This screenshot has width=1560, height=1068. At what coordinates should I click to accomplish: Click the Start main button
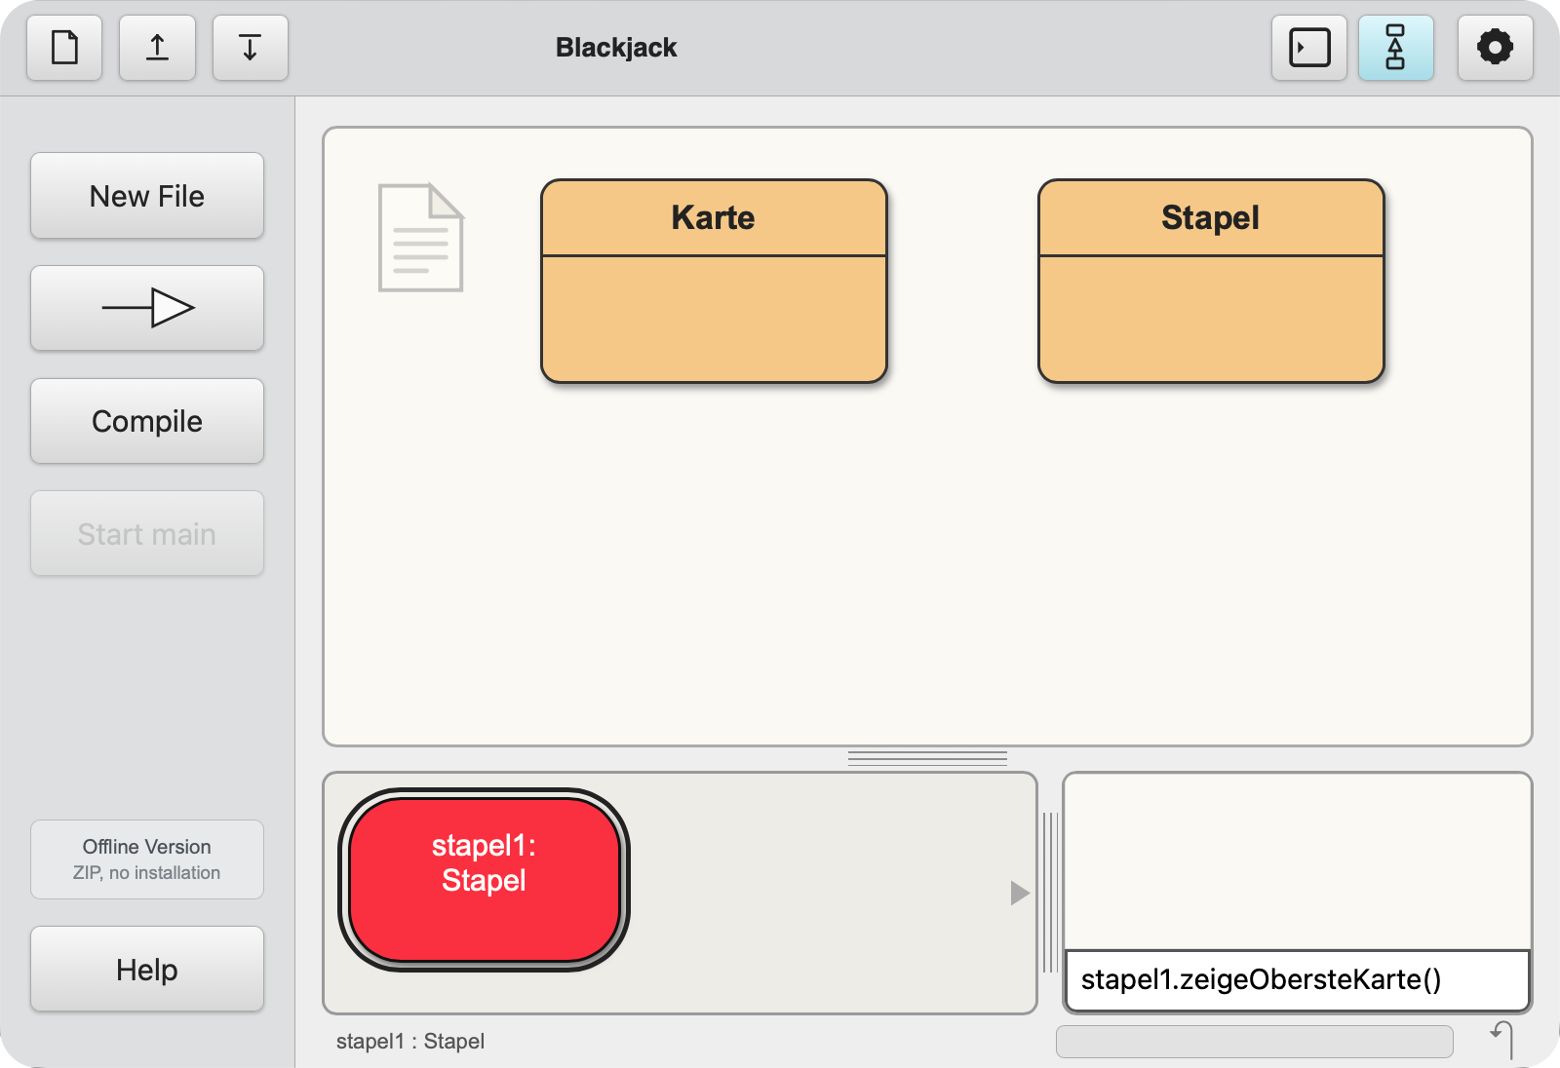tap(147, 534)
